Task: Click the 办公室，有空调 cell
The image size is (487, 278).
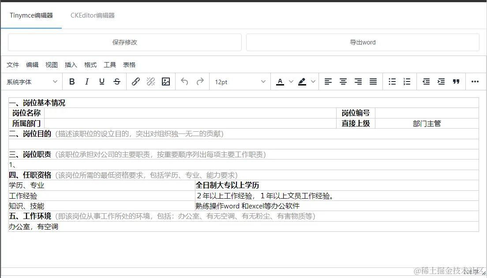Action: point(244,226)
